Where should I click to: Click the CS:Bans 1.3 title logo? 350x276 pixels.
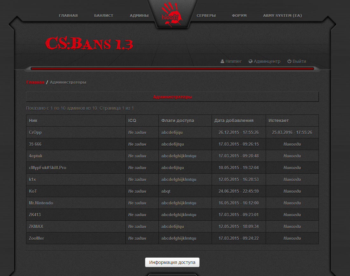[x=89, y=43]
